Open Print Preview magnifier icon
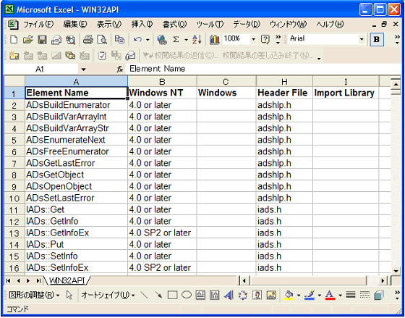 [x=102, y=40]
